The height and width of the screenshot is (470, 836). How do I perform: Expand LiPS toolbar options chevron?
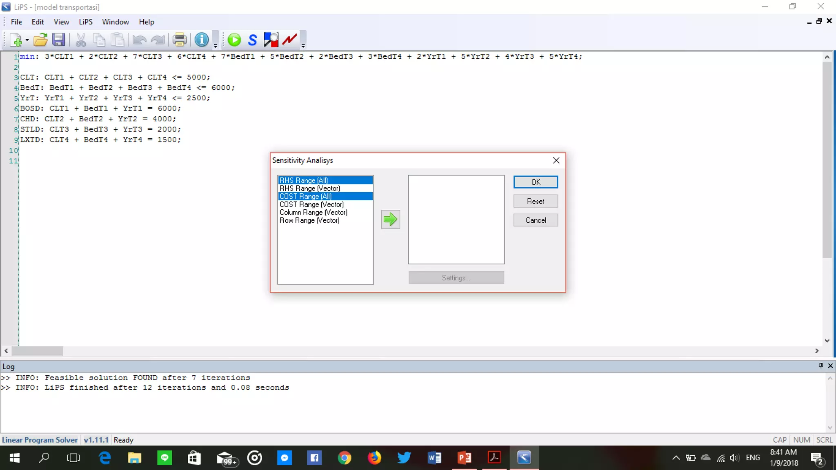303,46
